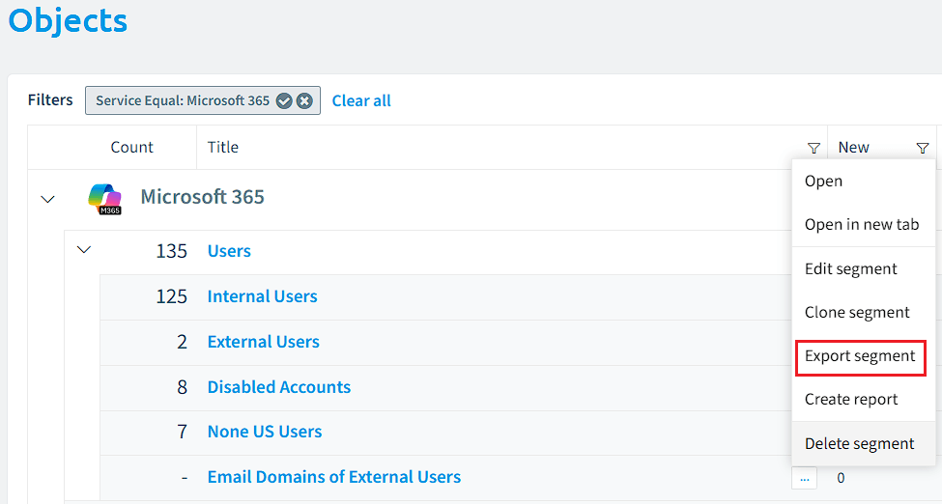This screenshot has width=942, height=504.
Task: Open the None US Users segment
Action: tap(265, 432)
